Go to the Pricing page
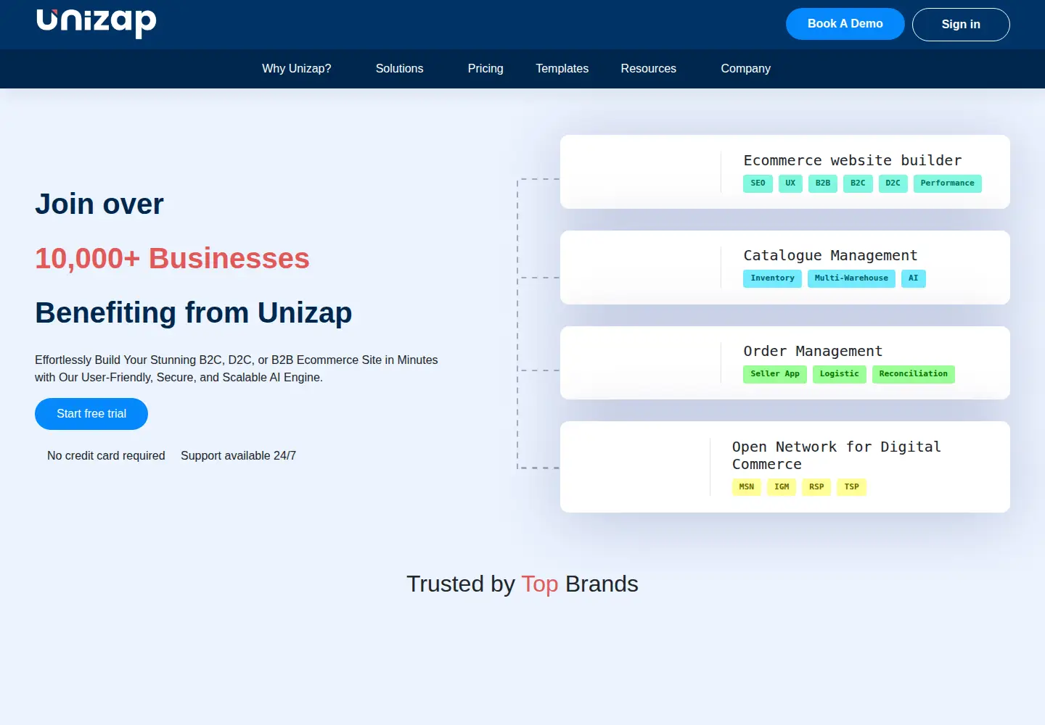 coord(485,69)
